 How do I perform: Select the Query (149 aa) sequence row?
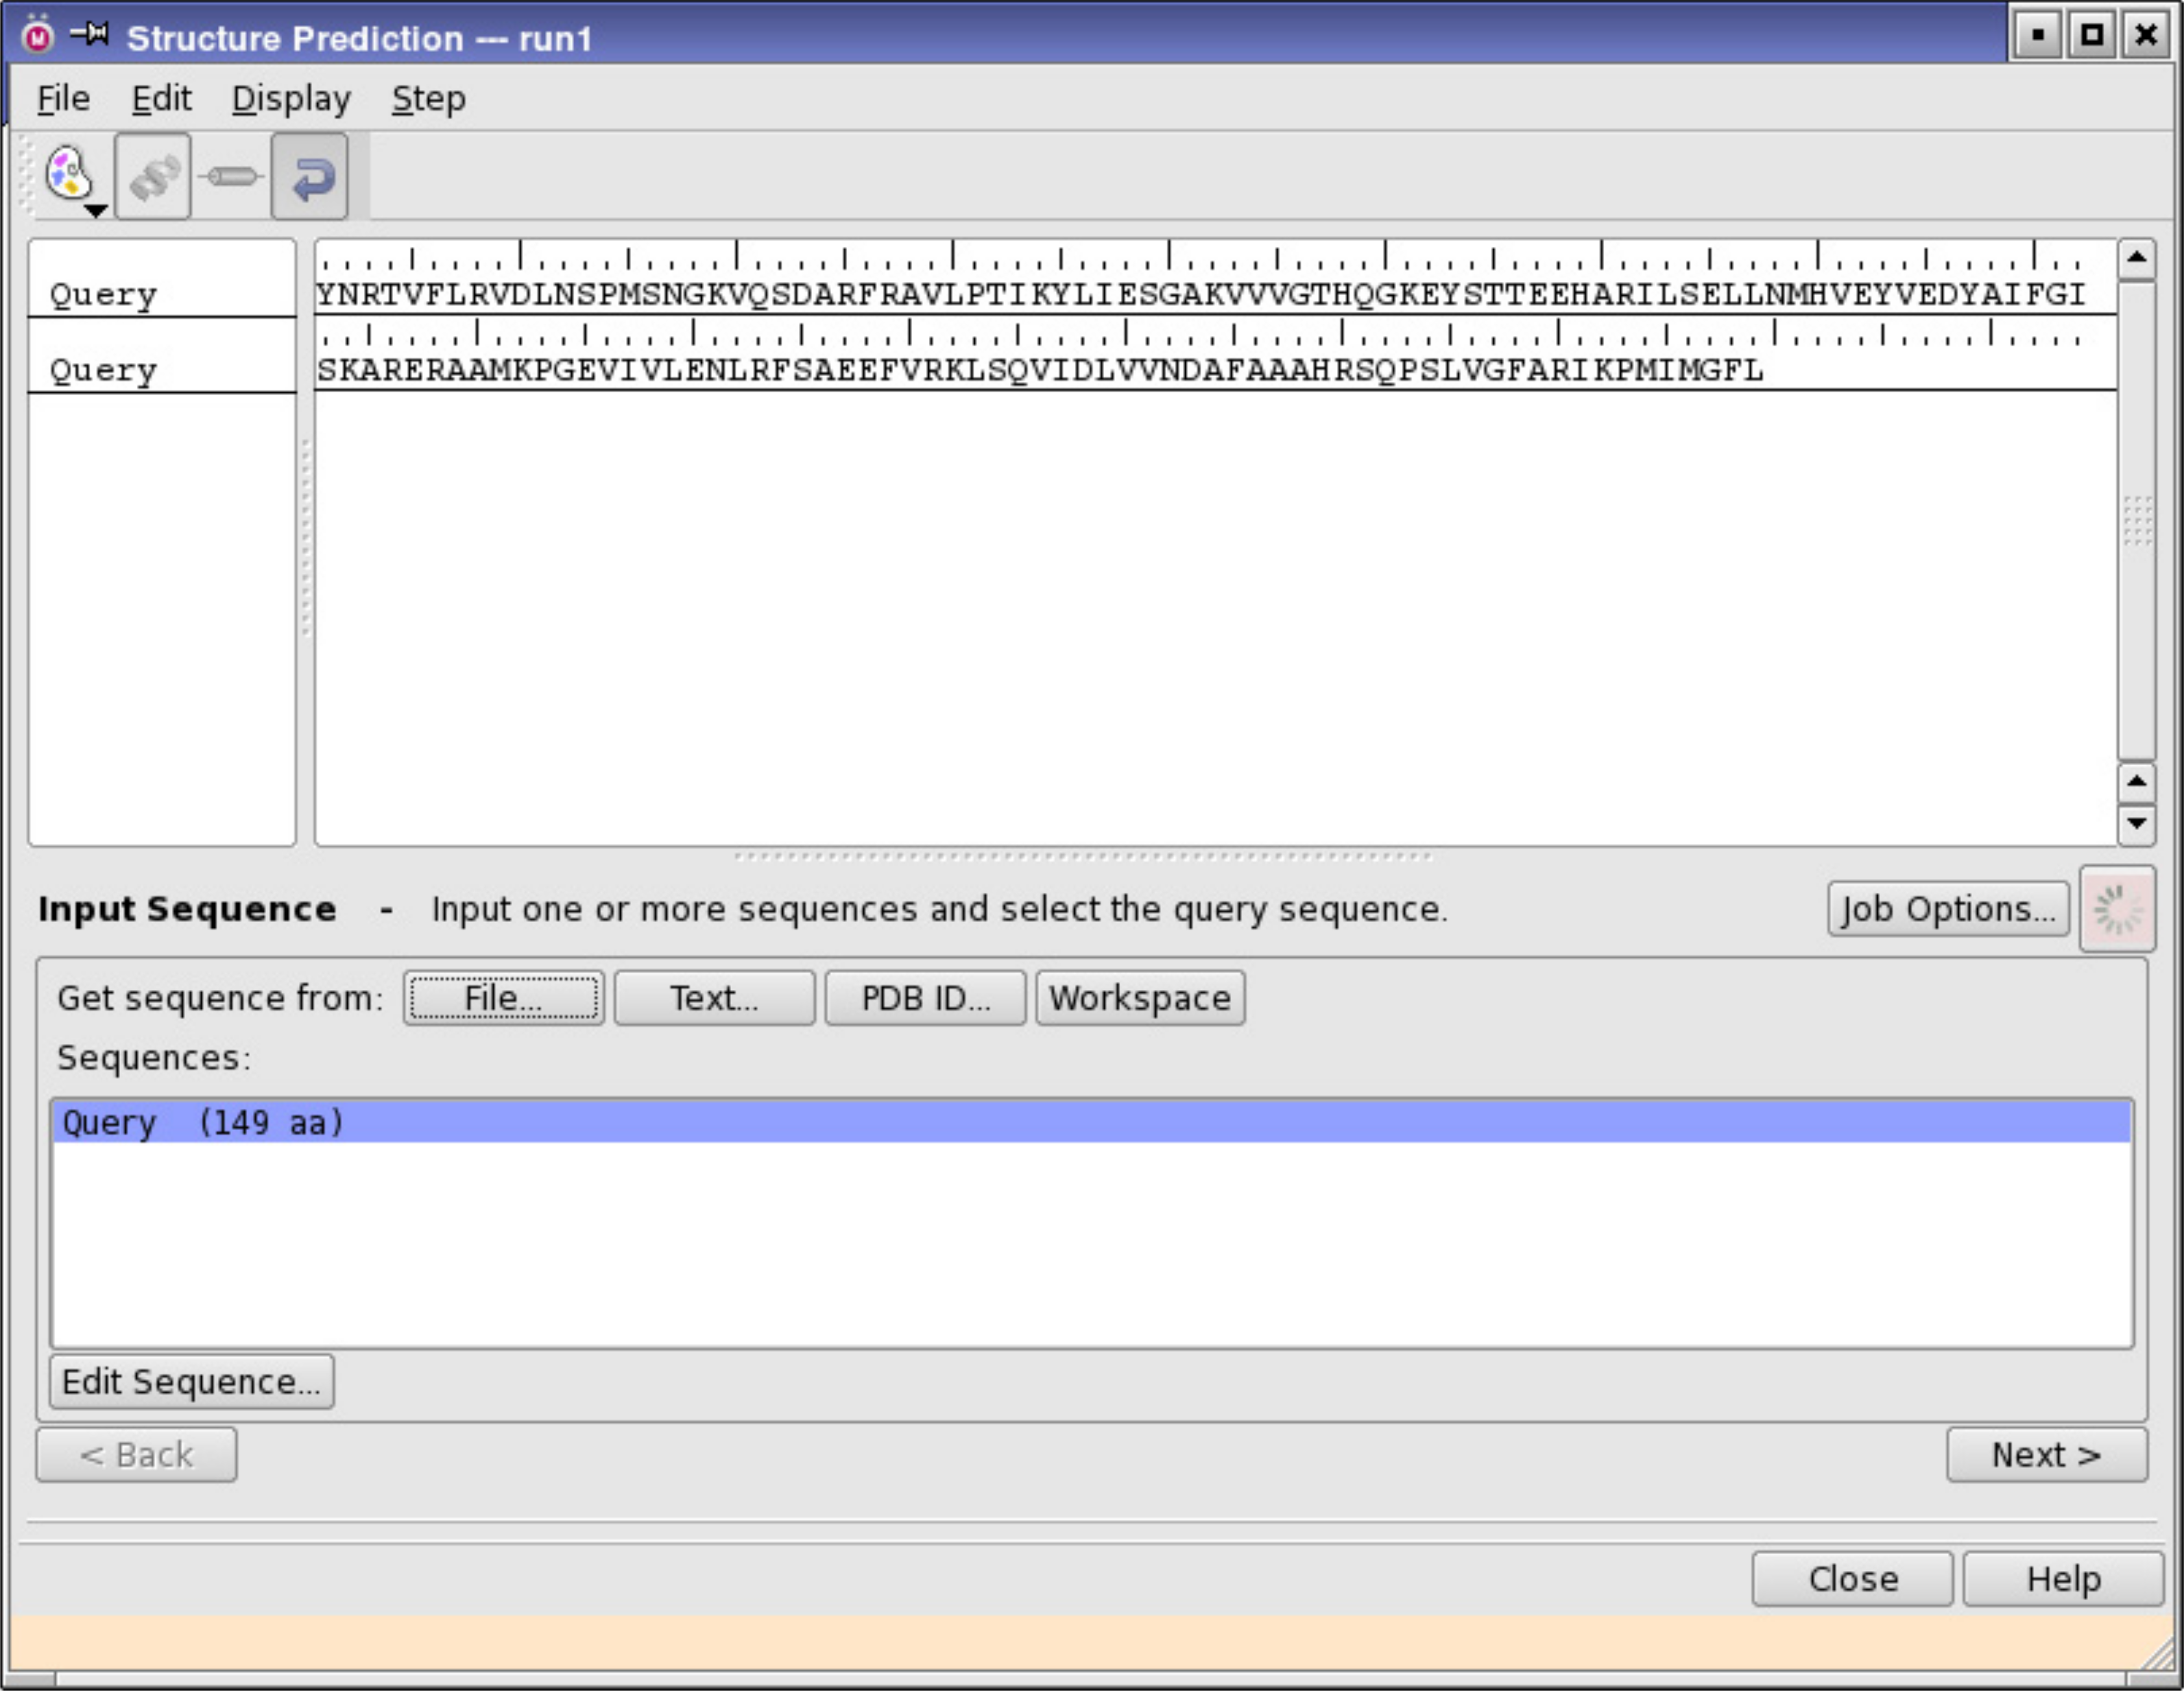coord(1092,1121)
